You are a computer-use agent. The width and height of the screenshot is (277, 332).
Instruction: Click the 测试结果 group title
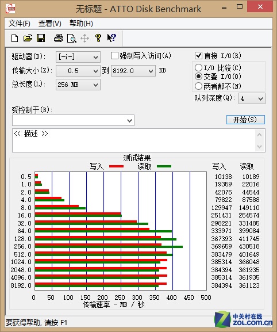point(137,158)
